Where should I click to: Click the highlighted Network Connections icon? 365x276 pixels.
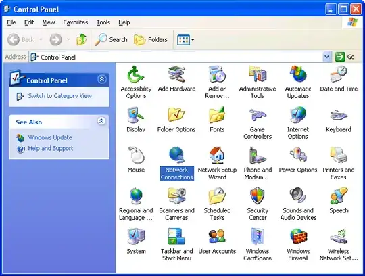(176, 164)
